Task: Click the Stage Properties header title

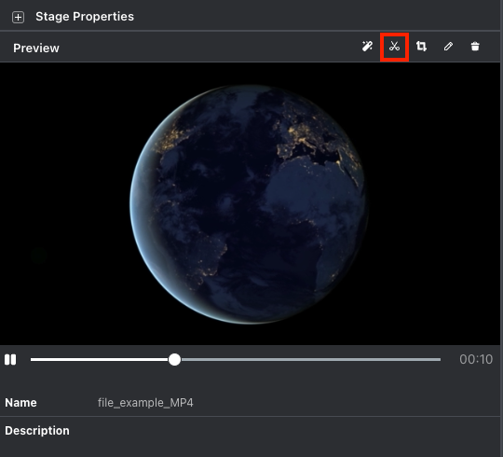Action: click(x=85, y=17)
